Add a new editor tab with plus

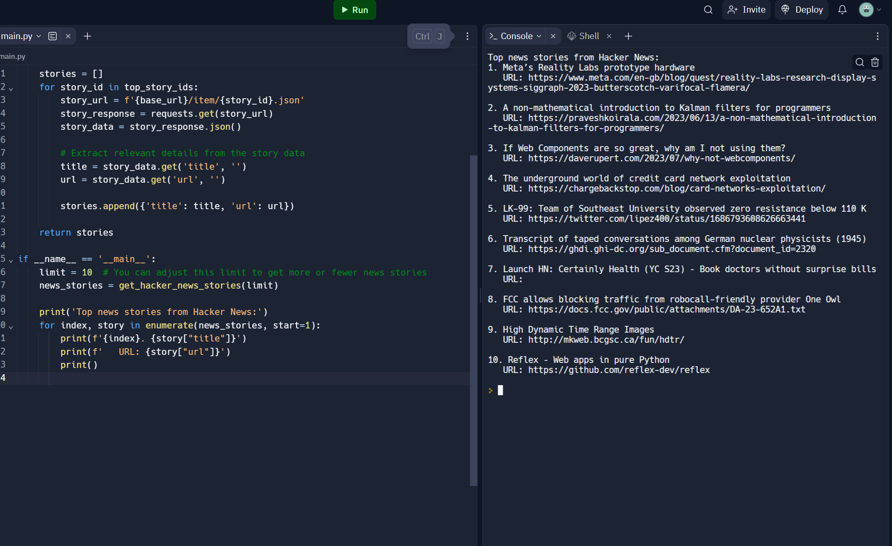pos(87,36)
